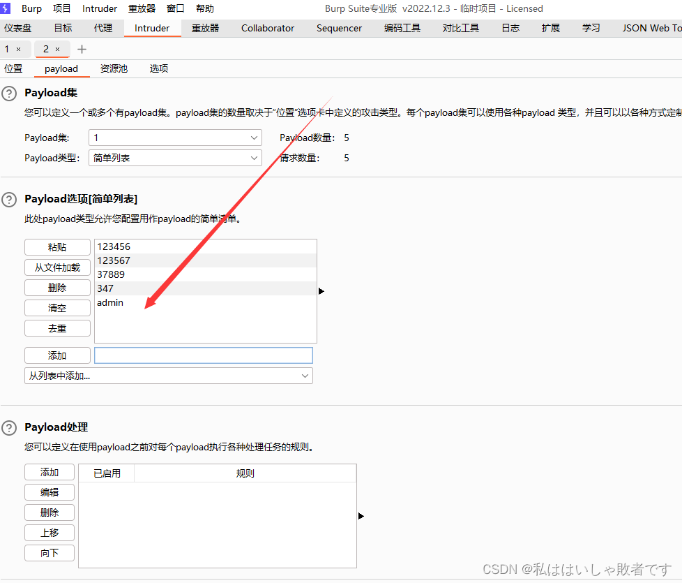Open the Burp menu

coord(31,8)
